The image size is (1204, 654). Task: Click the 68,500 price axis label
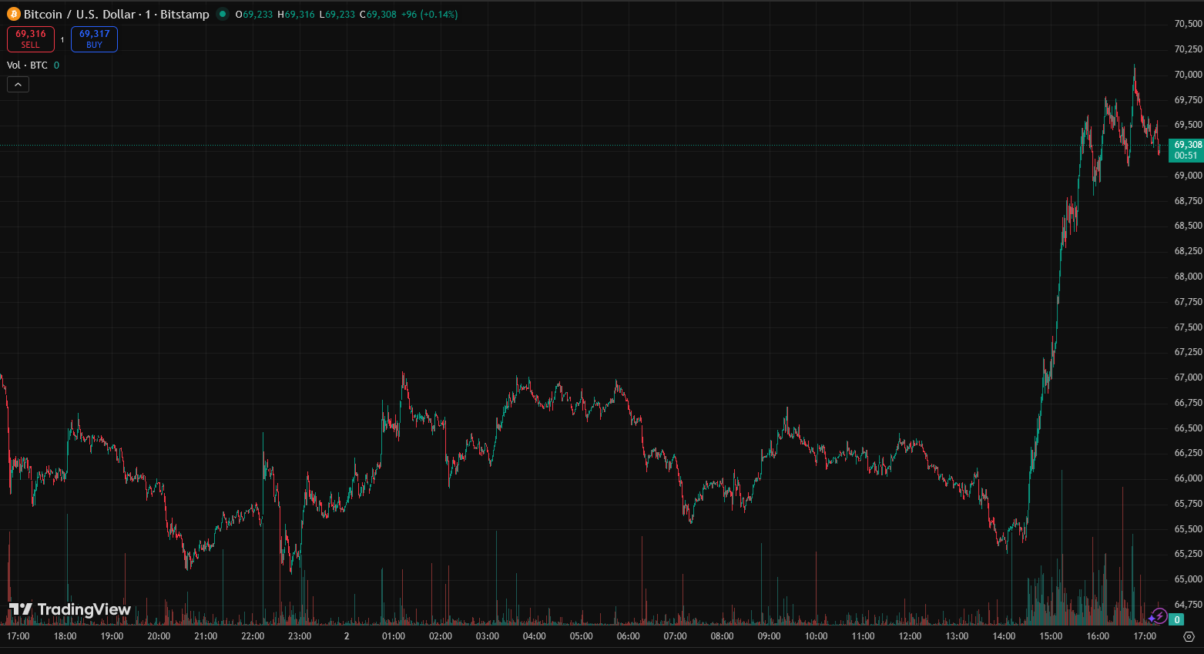[1188, 226]
